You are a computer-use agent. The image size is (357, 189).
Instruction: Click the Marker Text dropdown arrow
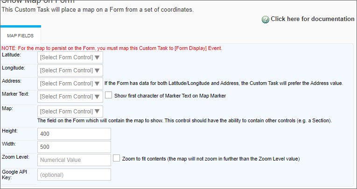pos(97,97)
